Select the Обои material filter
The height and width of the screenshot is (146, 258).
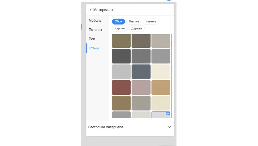click(x=118, y=21)
